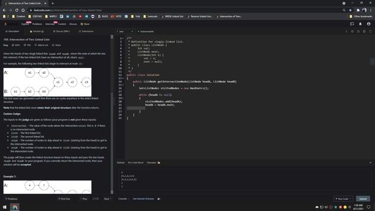Open the Explore menu item
This screenshot has height=211, width=375.
[25, 24]
